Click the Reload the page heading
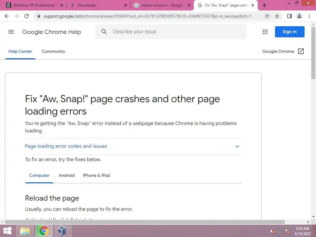The height and width of the screenshot is (237, 316). 52,198
